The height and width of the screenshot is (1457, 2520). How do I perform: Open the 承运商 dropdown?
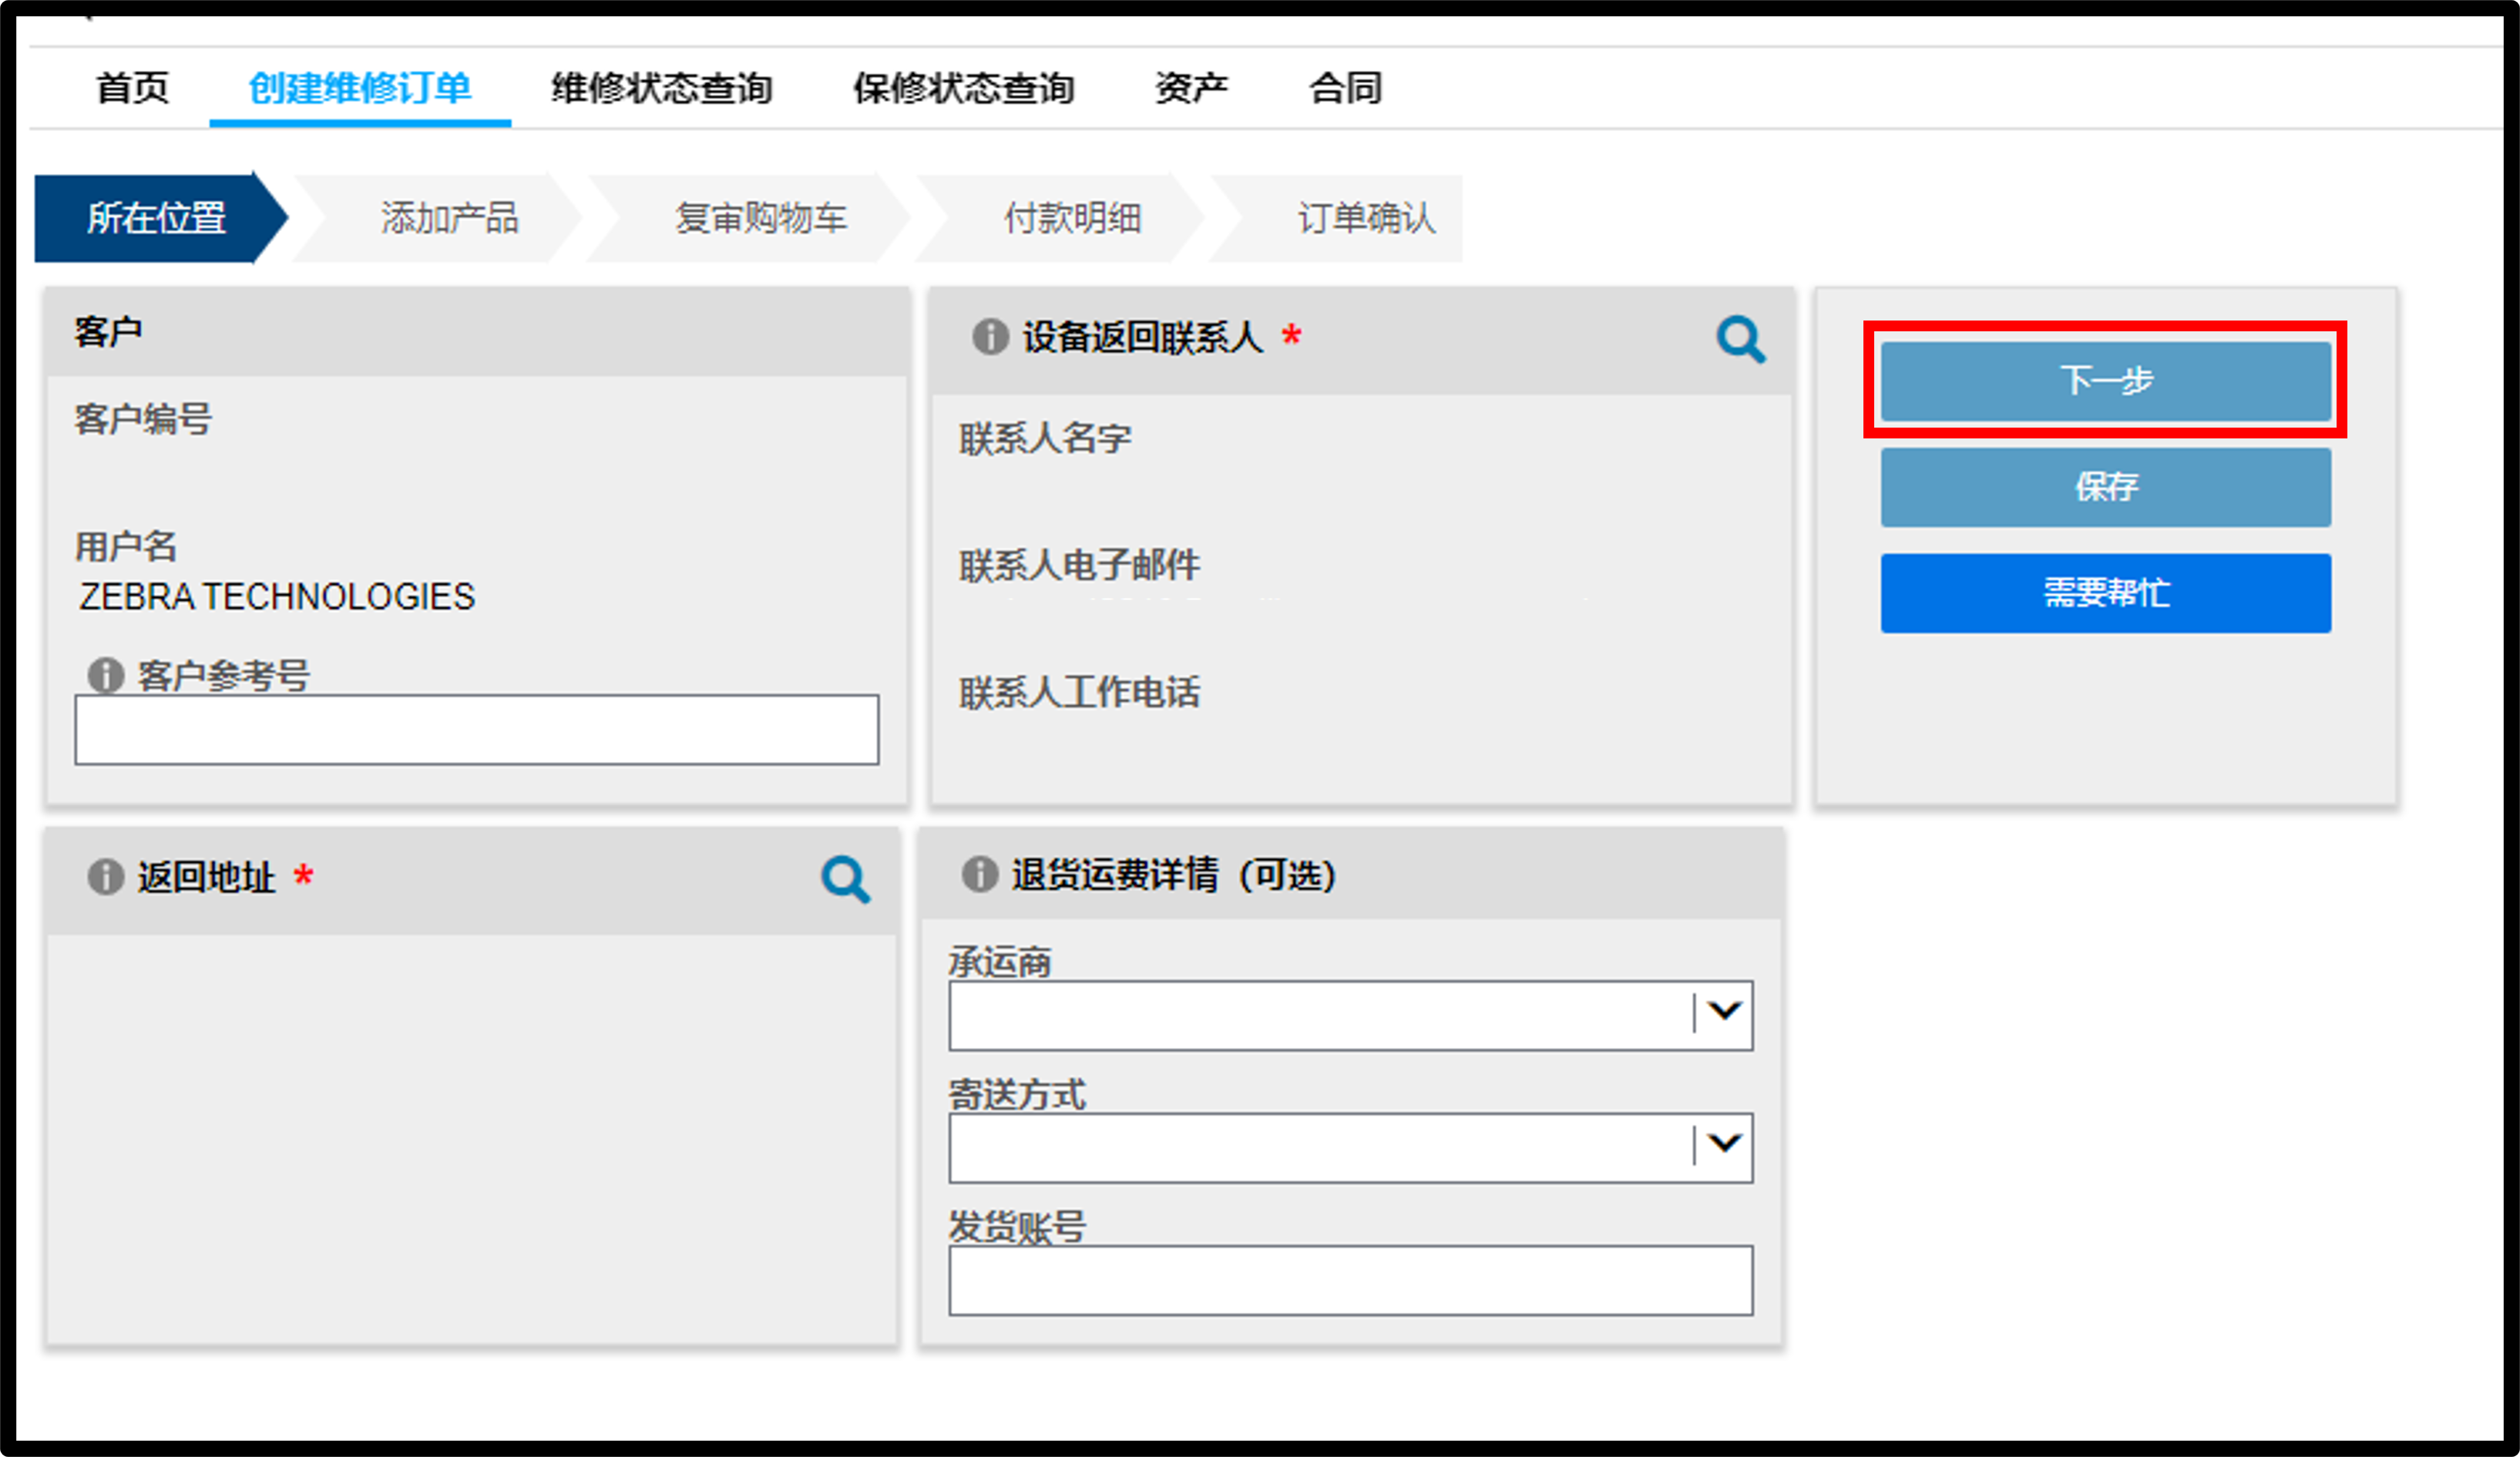(x=1350, y=1015)
